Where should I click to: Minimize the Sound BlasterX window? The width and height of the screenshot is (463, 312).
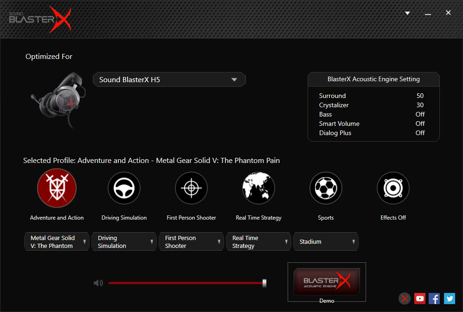point(428,13)
